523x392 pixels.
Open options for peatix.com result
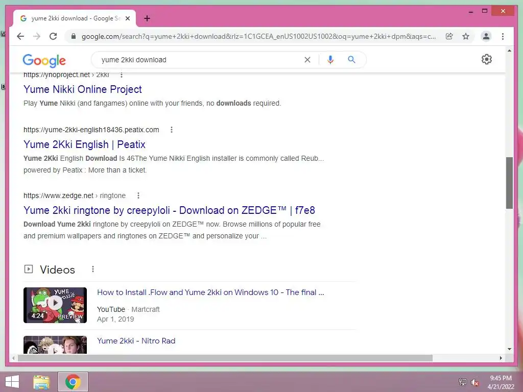[172, 130]
